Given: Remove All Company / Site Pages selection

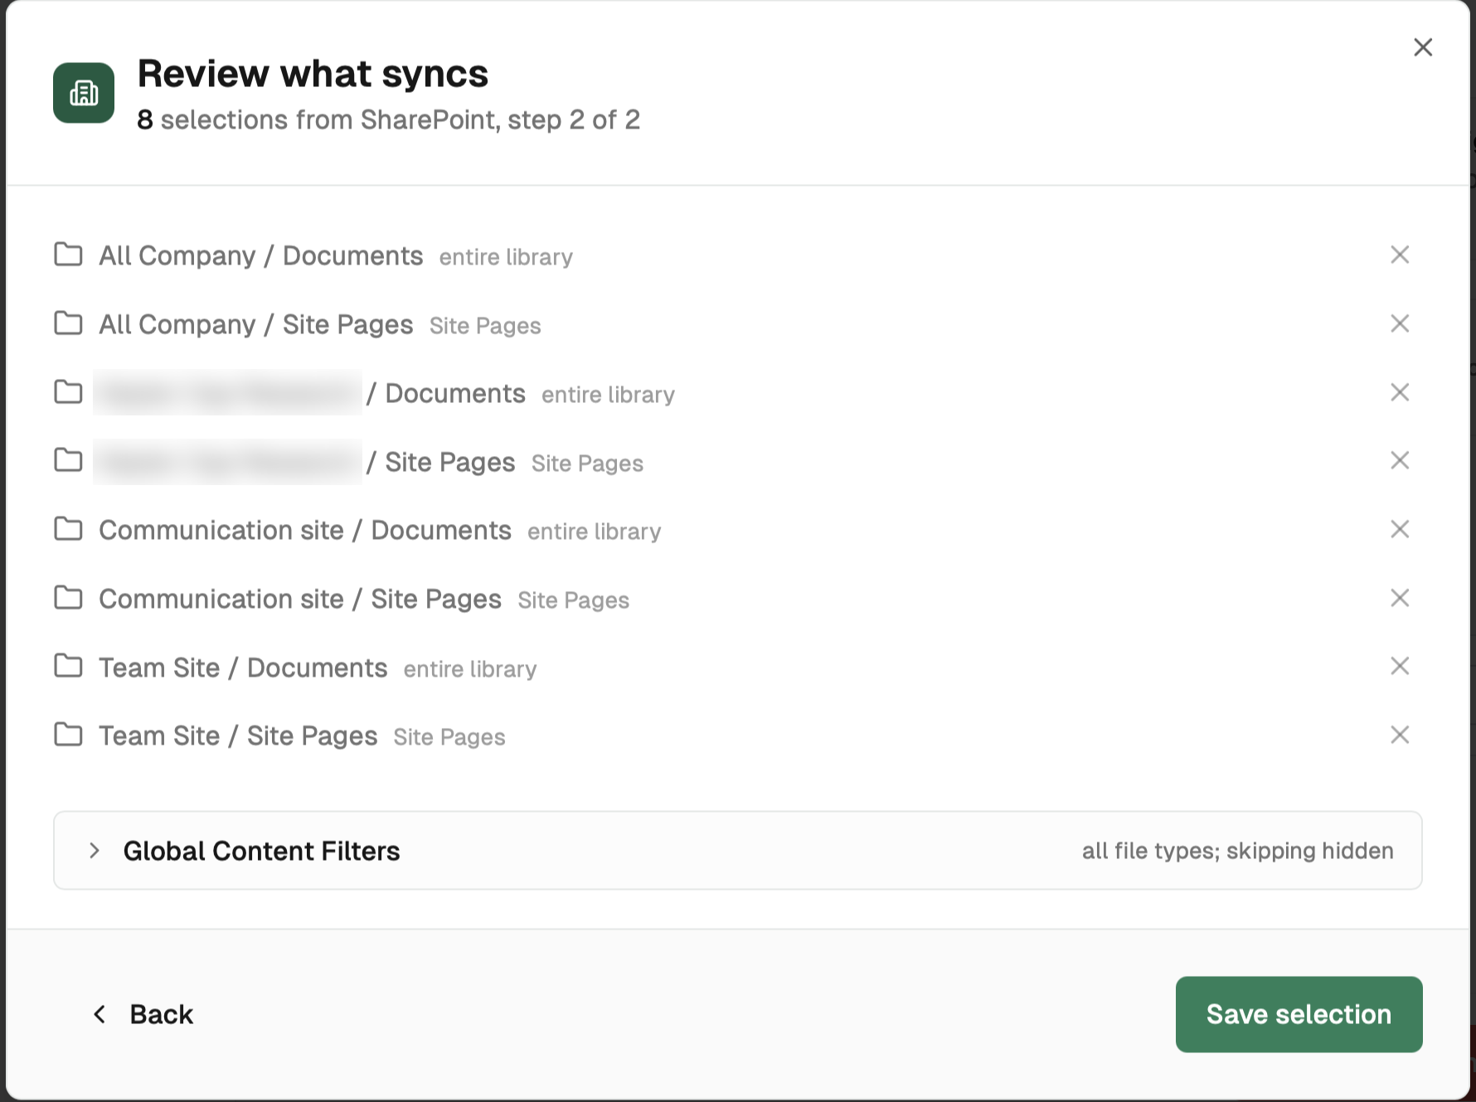Looking at the screenshot, I should (1400, 323).
